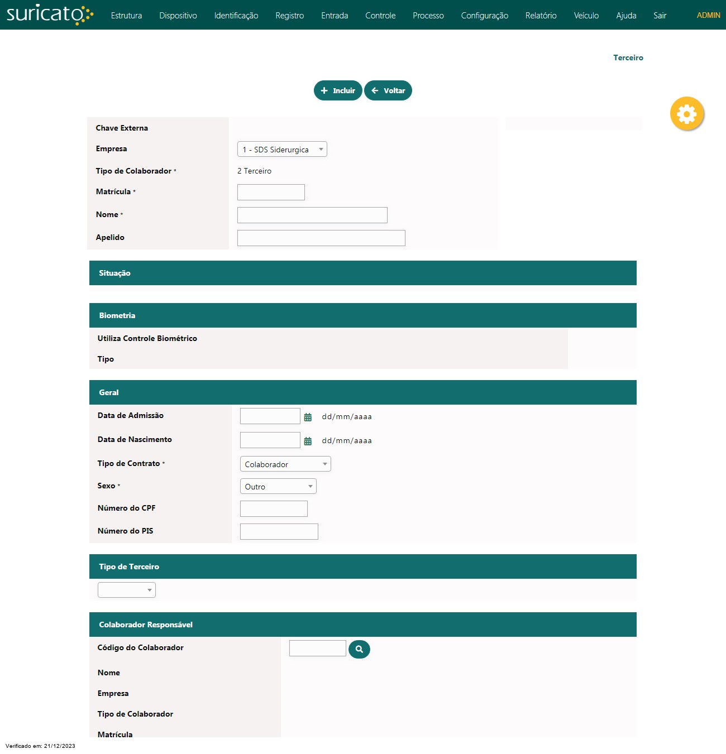Open calendar picker for Data de Nascimento

pyautogui.click(x=308, y=441)
